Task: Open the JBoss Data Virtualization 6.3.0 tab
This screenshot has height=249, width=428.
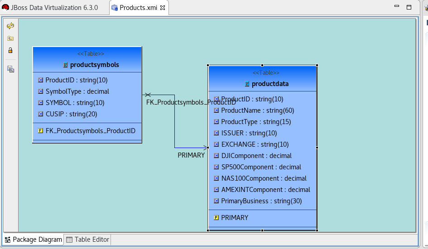Action: 50,8
